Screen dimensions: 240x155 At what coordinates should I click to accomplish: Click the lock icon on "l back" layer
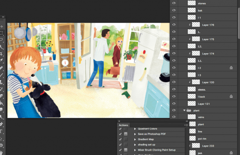pos(231,96)
